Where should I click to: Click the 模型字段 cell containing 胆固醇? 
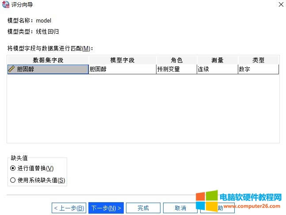[x=122, y=69]
